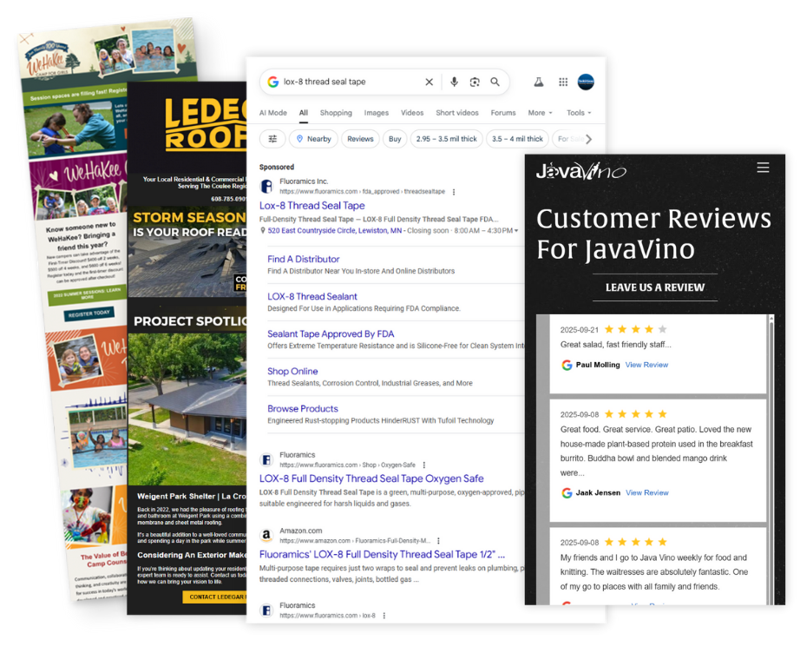Expand the Tools dropdown
Image resolution: width=800 pixels, height=653 pixels.
[x=577, y=112]
